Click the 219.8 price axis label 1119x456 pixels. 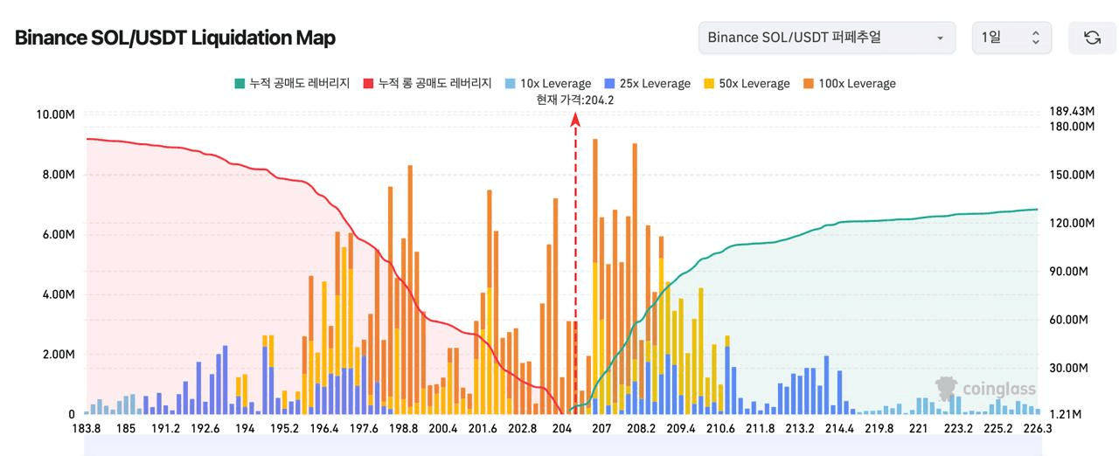point(879,429)
